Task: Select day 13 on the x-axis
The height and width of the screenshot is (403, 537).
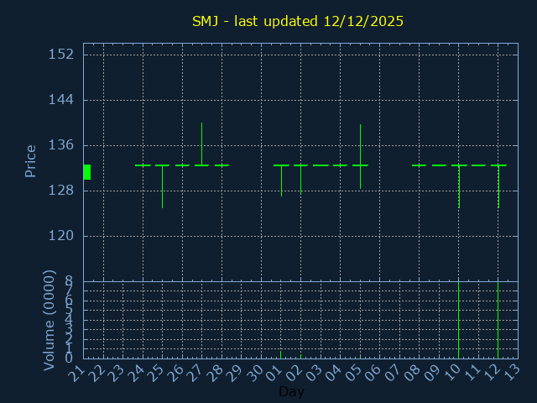Action: (x=511, y=372)
